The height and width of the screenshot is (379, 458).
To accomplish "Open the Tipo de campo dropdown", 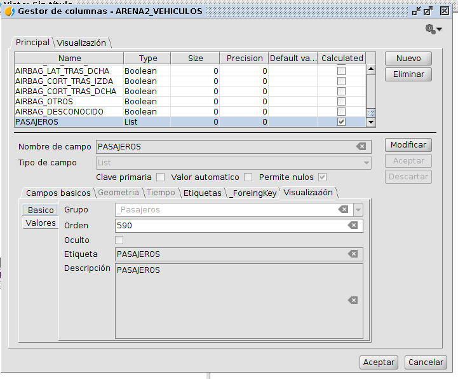I will 366,163.
